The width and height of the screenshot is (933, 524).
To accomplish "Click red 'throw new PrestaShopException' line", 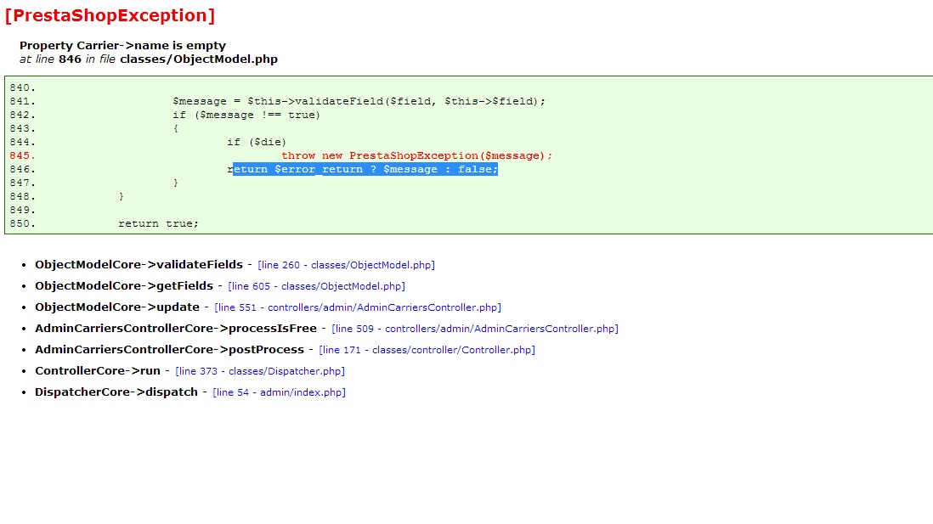I will (416, 155).
